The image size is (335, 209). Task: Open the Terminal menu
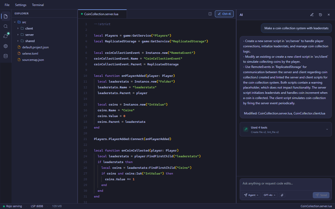[38, 5]
